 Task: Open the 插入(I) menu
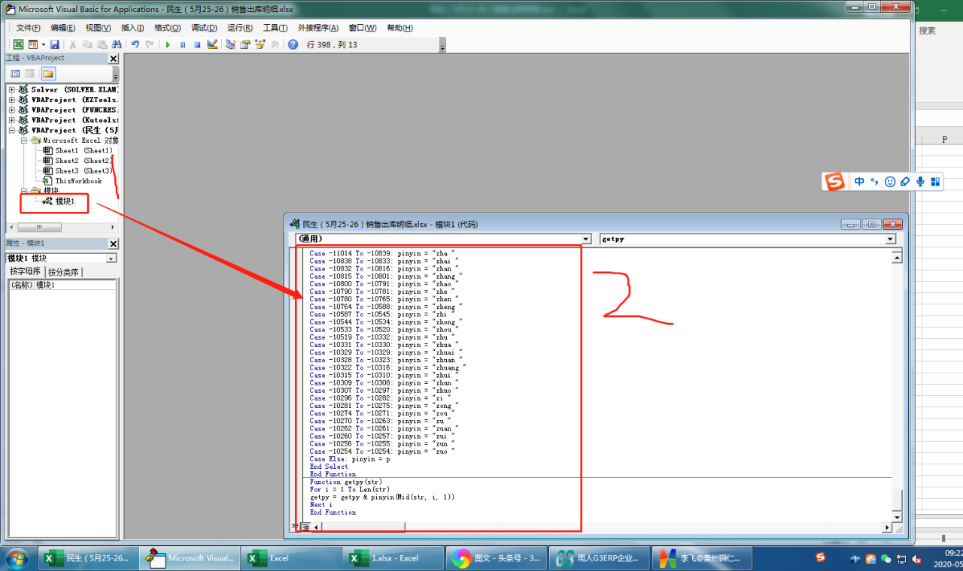pyautogui.click(x=132, y=28)
